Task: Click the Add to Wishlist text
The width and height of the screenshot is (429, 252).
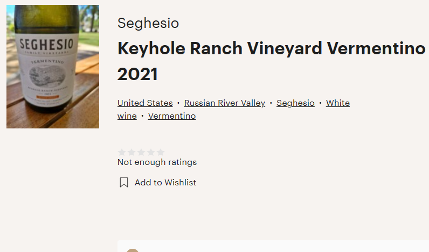Action: [165, 183]
